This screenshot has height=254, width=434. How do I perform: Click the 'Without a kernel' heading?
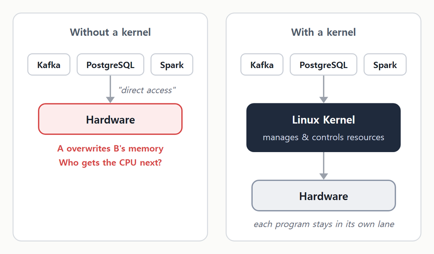pyautogui.click(x=110, y=32)
